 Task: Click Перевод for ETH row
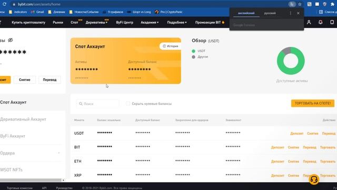[x=310, y=161]
